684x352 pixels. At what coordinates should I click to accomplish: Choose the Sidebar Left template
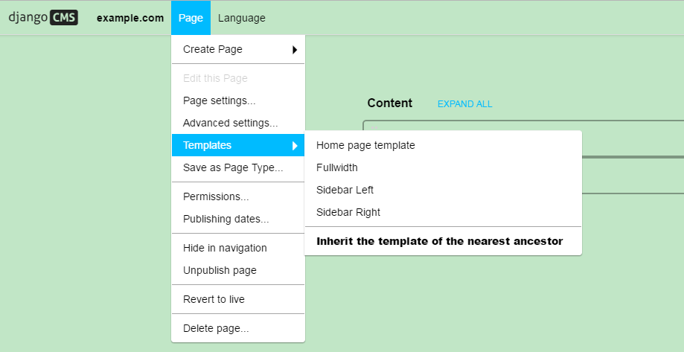point(345,190)
